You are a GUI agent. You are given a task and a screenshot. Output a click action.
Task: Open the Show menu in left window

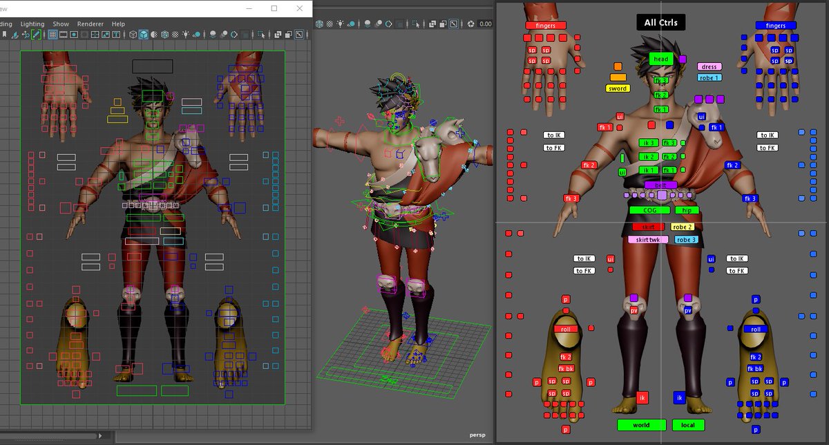(x=61, y=23)
